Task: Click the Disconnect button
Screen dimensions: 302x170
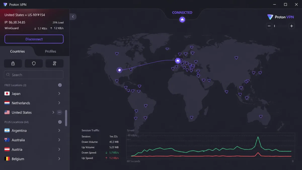Action: click(x=34, y=39)
